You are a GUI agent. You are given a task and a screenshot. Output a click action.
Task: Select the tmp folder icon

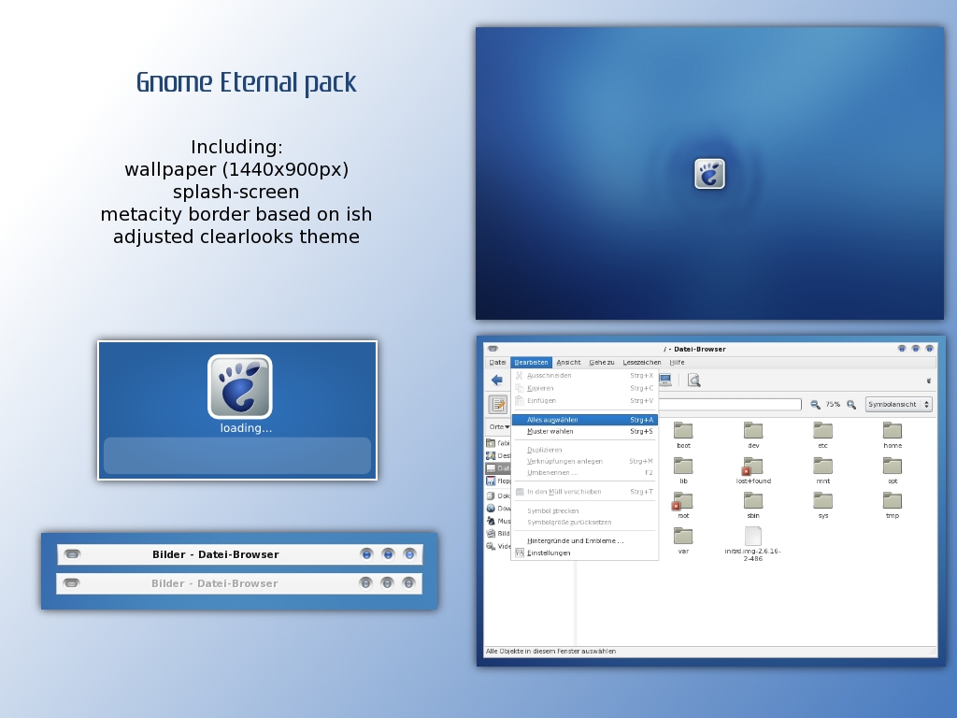tap(893, 501)
